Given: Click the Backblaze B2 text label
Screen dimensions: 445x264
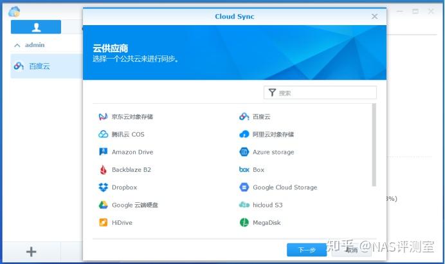Looking at the screenshot, I should tap(131, 169).
